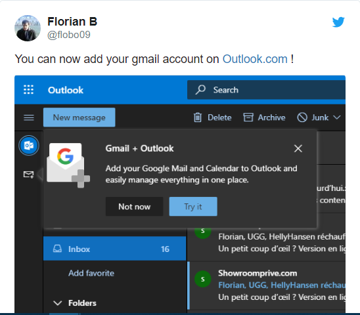
Task: Click the Folders heading
Action: [x=82, y=303]
